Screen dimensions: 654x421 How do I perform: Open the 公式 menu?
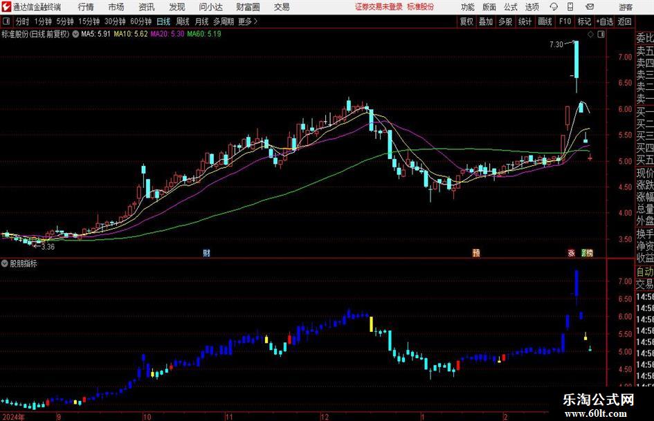click(x=511, y=7)
